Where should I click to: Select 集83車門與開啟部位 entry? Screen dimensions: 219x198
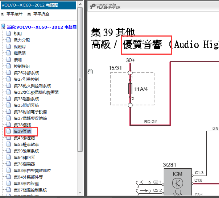(32, 170)
